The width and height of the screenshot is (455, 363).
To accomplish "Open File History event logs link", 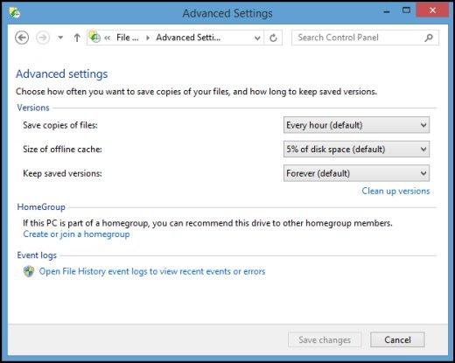I will point(152,271).
